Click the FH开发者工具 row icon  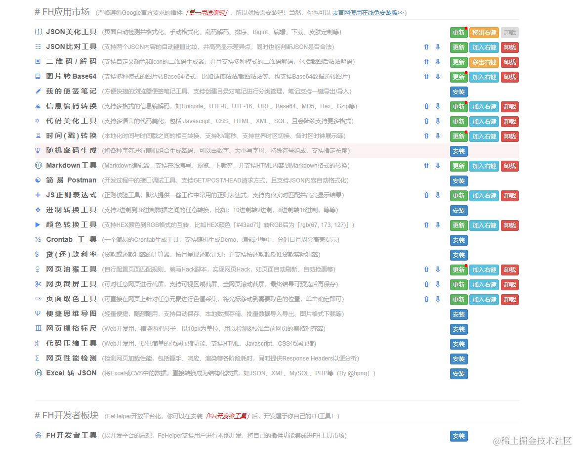pyautogui.click(x=38, y=436)
